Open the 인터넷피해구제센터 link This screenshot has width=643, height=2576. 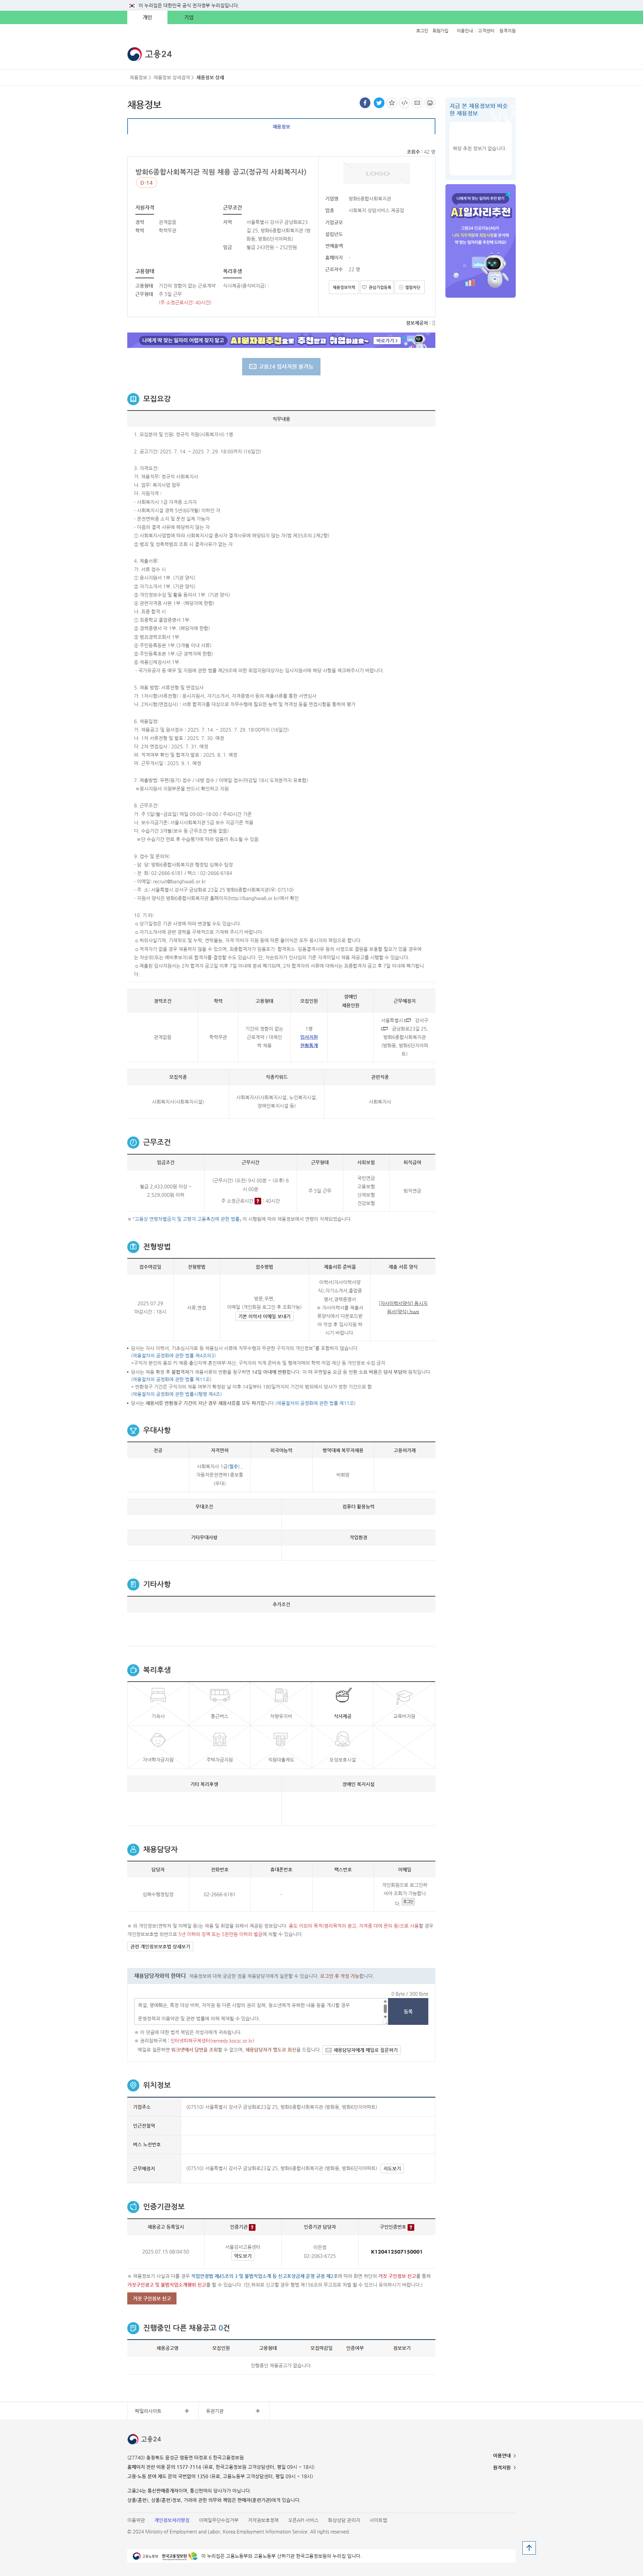click(x=212, y=2041)
